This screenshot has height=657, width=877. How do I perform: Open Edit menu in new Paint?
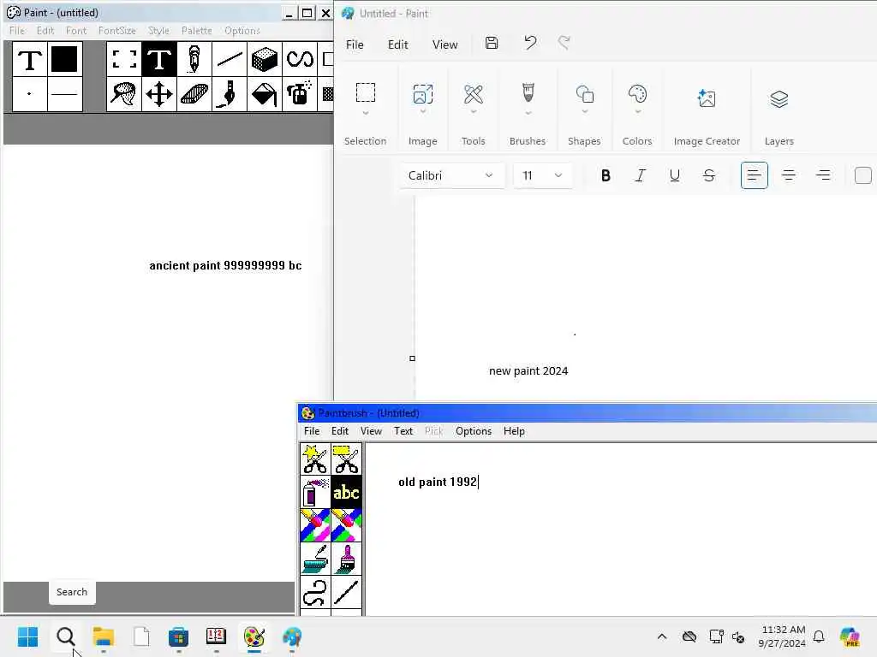[397, 44]
